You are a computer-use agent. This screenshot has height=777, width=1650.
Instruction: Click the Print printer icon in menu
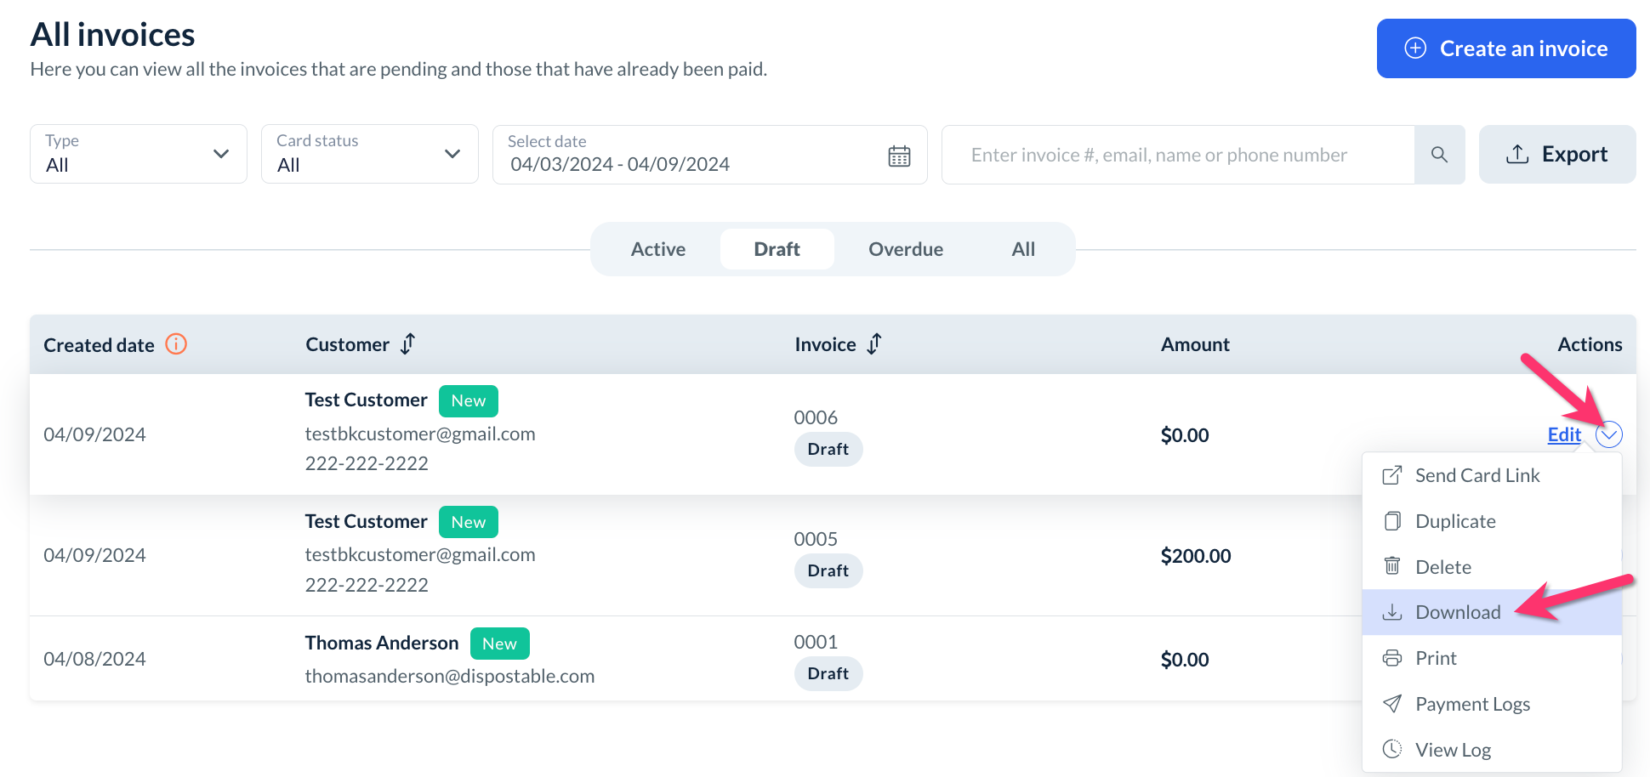[1392, 658]
